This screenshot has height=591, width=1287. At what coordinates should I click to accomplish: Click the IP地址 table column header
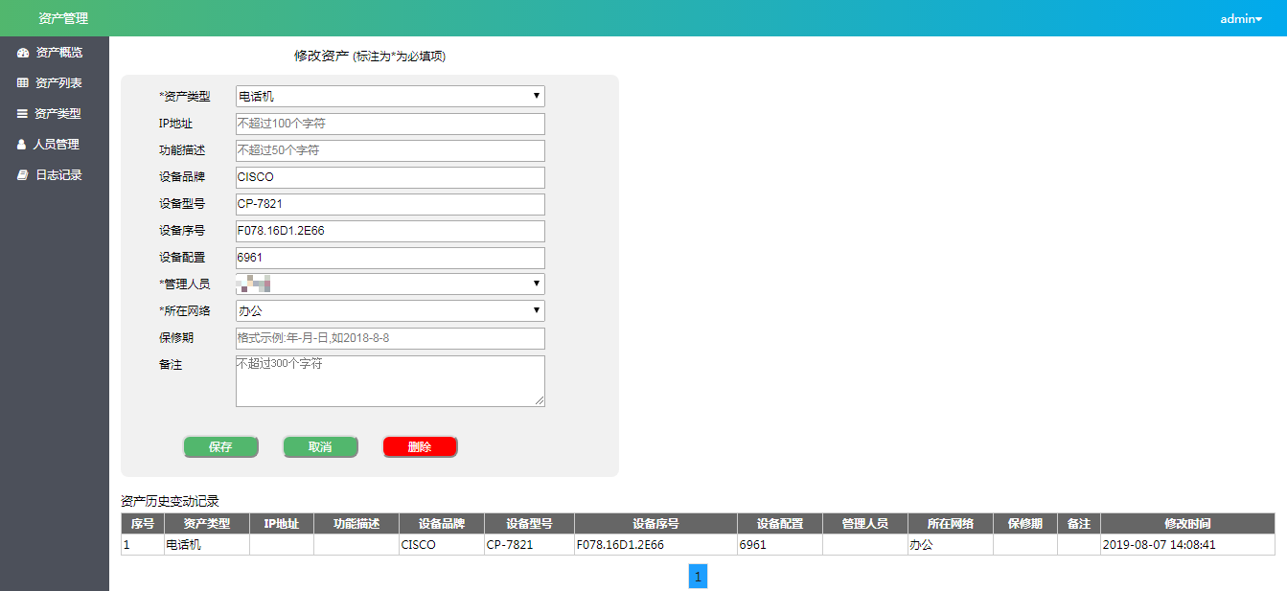tap(282, 524)
